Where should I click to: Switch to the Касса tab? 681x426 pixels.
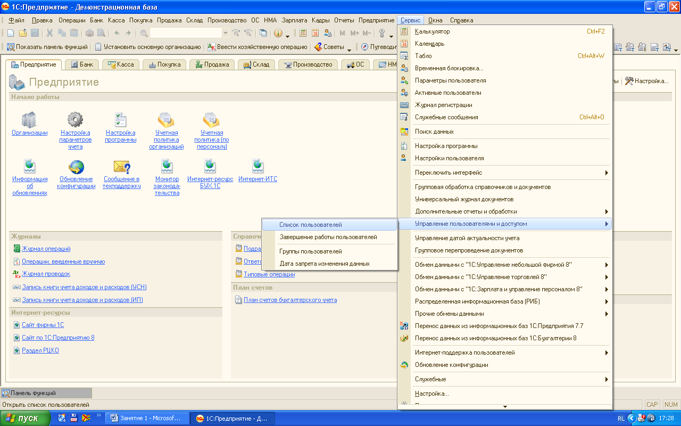[121, 64]
